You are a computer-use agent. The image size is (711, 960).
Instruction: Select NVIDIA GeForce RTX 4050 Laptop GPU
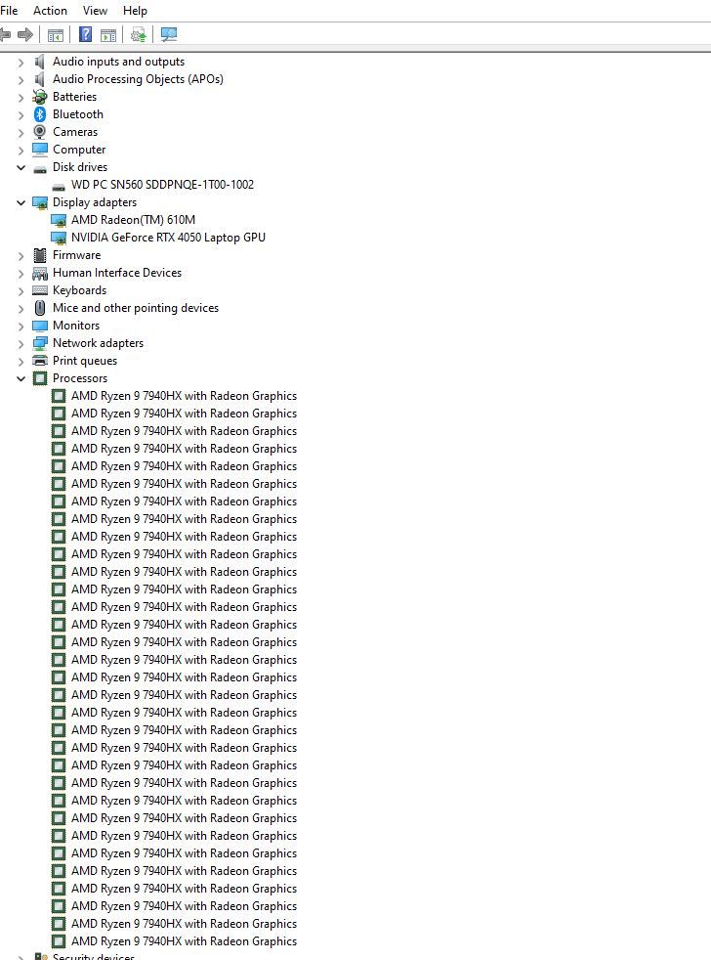pos(168,238)
